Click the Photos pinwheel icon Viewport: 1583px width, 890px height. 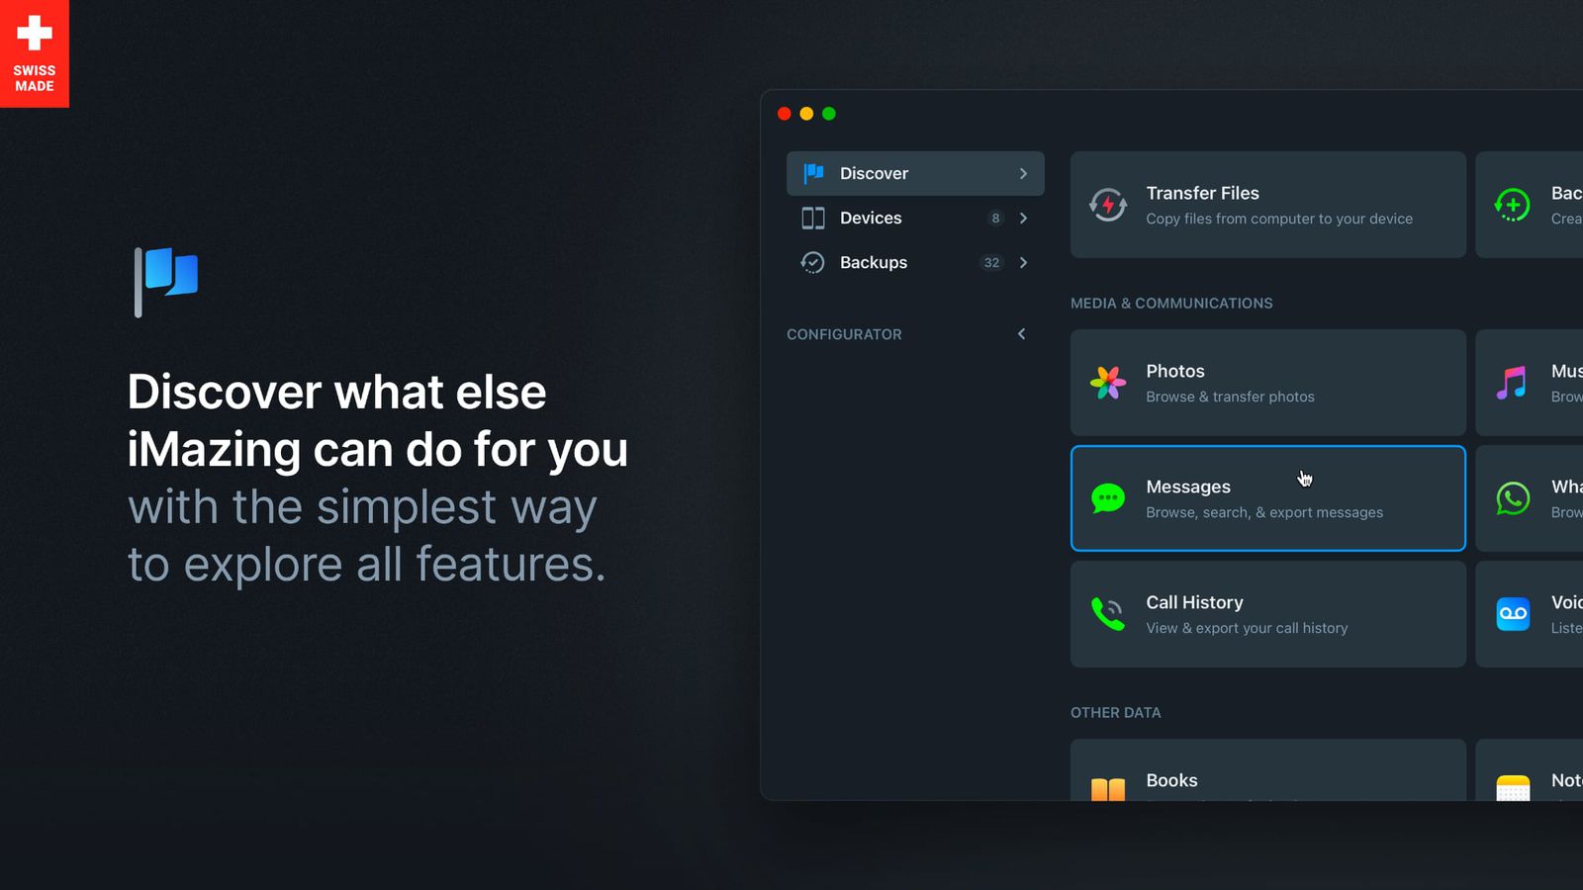point(1108,383)
